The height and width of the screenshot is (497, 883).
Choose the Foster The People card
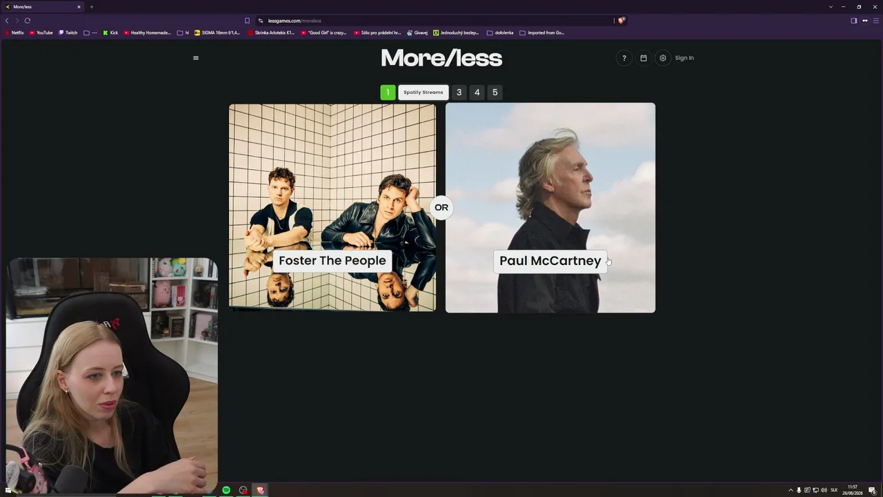(333, 208)
